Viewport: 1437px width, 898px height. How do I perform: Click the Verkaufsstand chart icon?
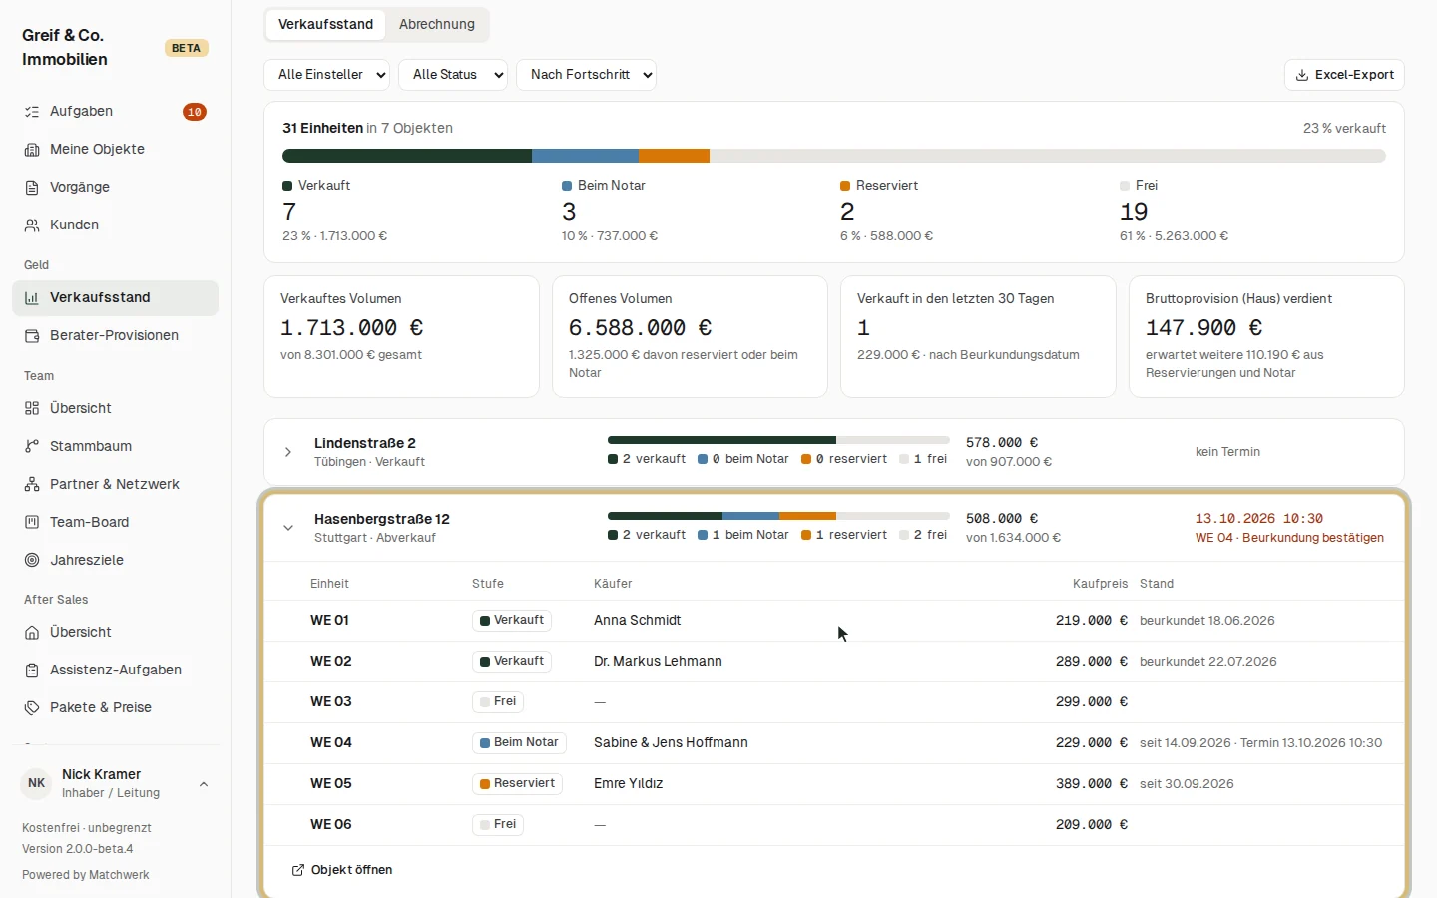pos(32,298)
